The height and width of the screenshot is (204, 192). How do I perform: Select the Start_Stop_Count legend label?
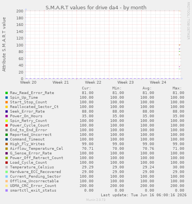pos(29,102)
